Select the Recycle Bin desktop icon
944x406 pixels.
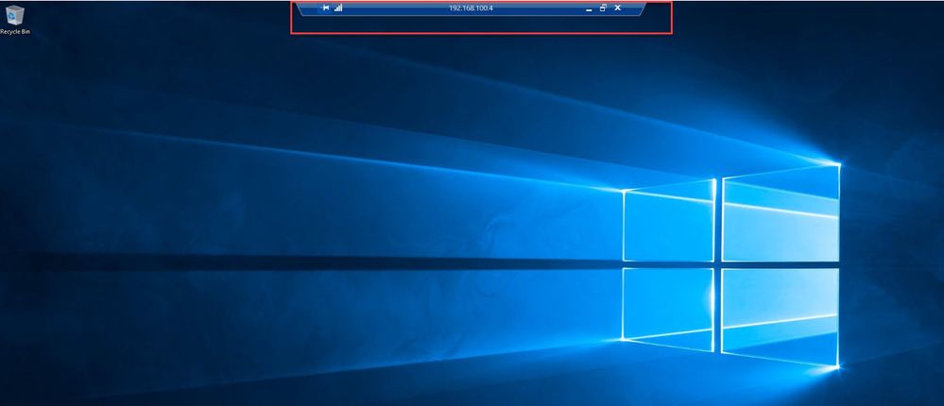(14, 20)
